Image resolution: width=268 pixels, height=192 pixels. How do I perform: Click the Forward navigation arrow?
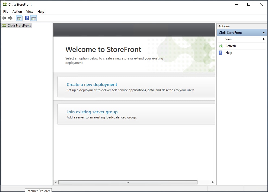click(x=10, y=18)
